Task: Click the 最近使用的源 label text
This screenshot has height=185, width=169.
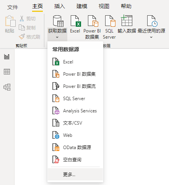Action: point(151,31)
